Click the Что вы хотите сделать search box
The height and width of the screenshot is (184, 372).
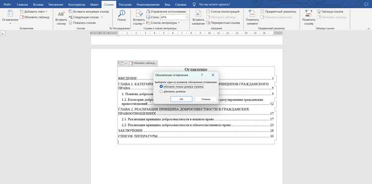pos(214,4)
